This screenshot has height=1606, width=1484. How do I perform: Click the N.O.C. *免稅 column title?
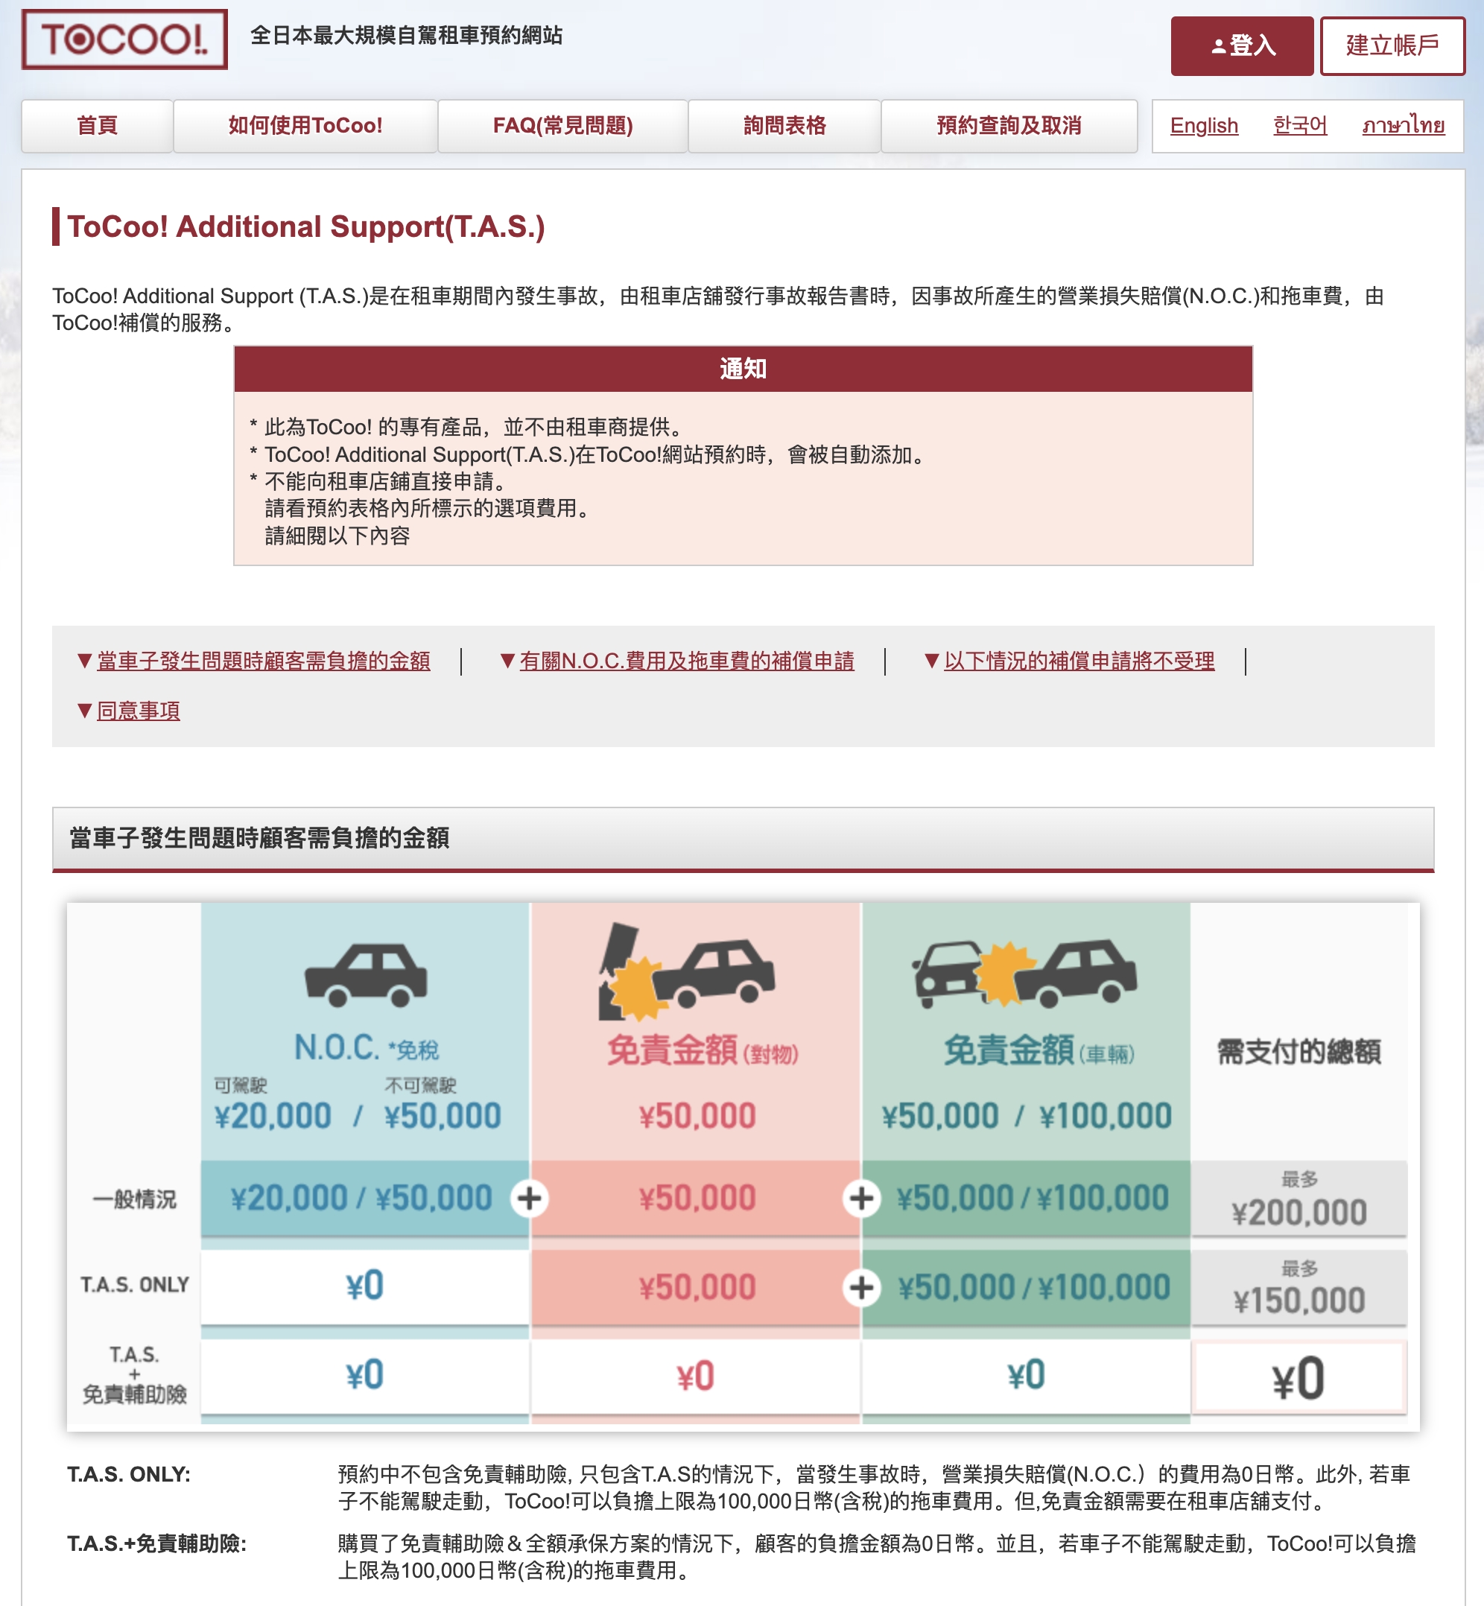click(367, 1047)
